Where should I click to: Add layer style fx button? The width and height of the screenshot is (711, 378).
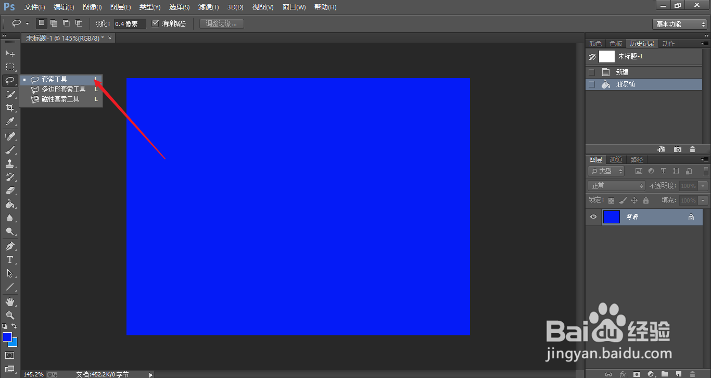(622, 374)
